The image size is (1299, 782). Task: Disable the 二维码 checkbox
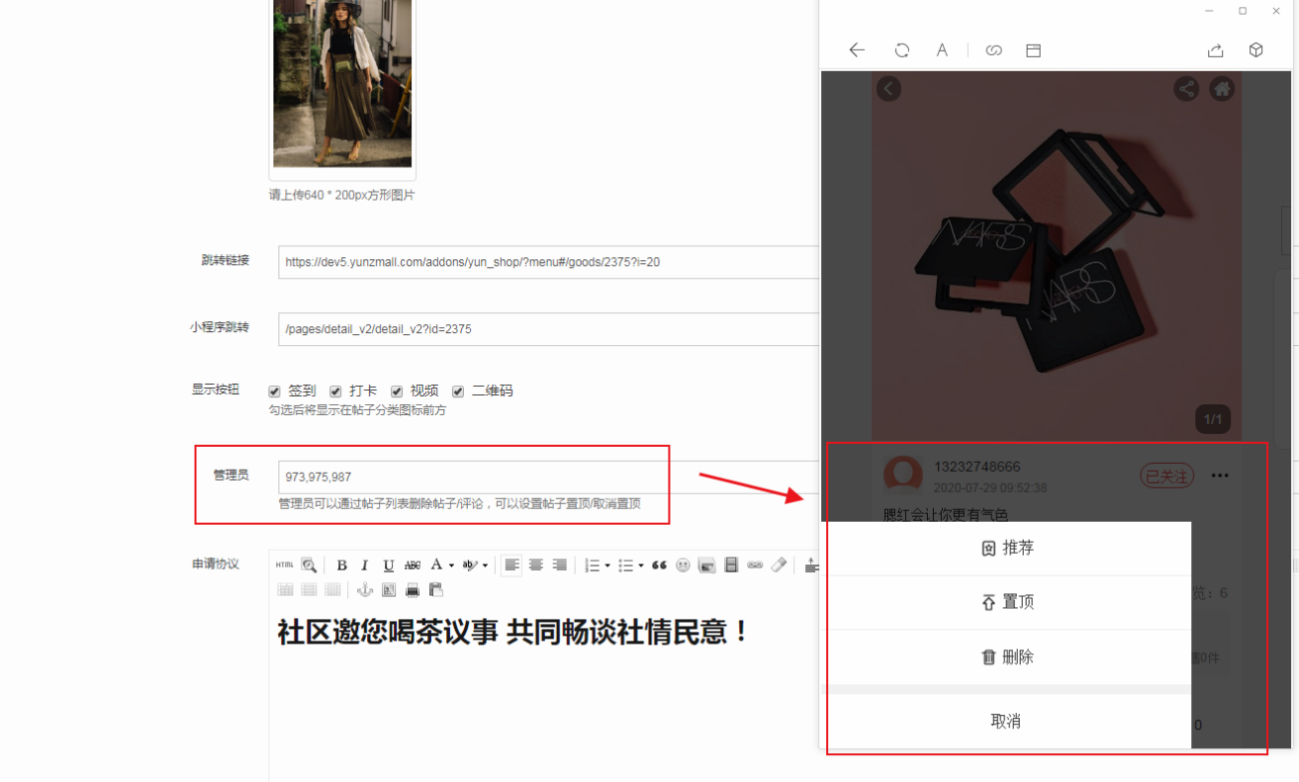[x=458, y=391]
